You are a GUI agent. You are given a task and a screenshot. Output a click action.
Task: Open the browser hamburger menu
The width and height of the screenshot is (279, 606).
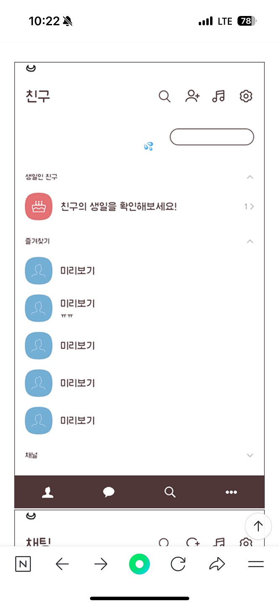(256, 564)
